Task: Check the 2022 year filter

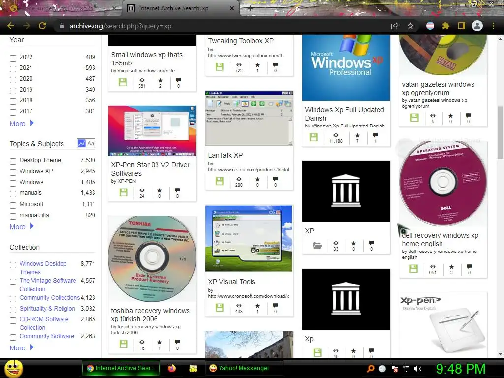Action: 13,58
